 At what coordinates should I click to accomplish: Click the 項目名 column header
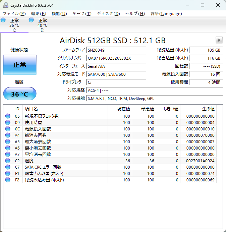65,109
